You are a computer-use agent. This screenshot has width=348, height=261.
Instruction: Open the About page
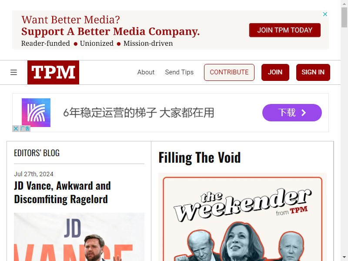pos(146,72)
